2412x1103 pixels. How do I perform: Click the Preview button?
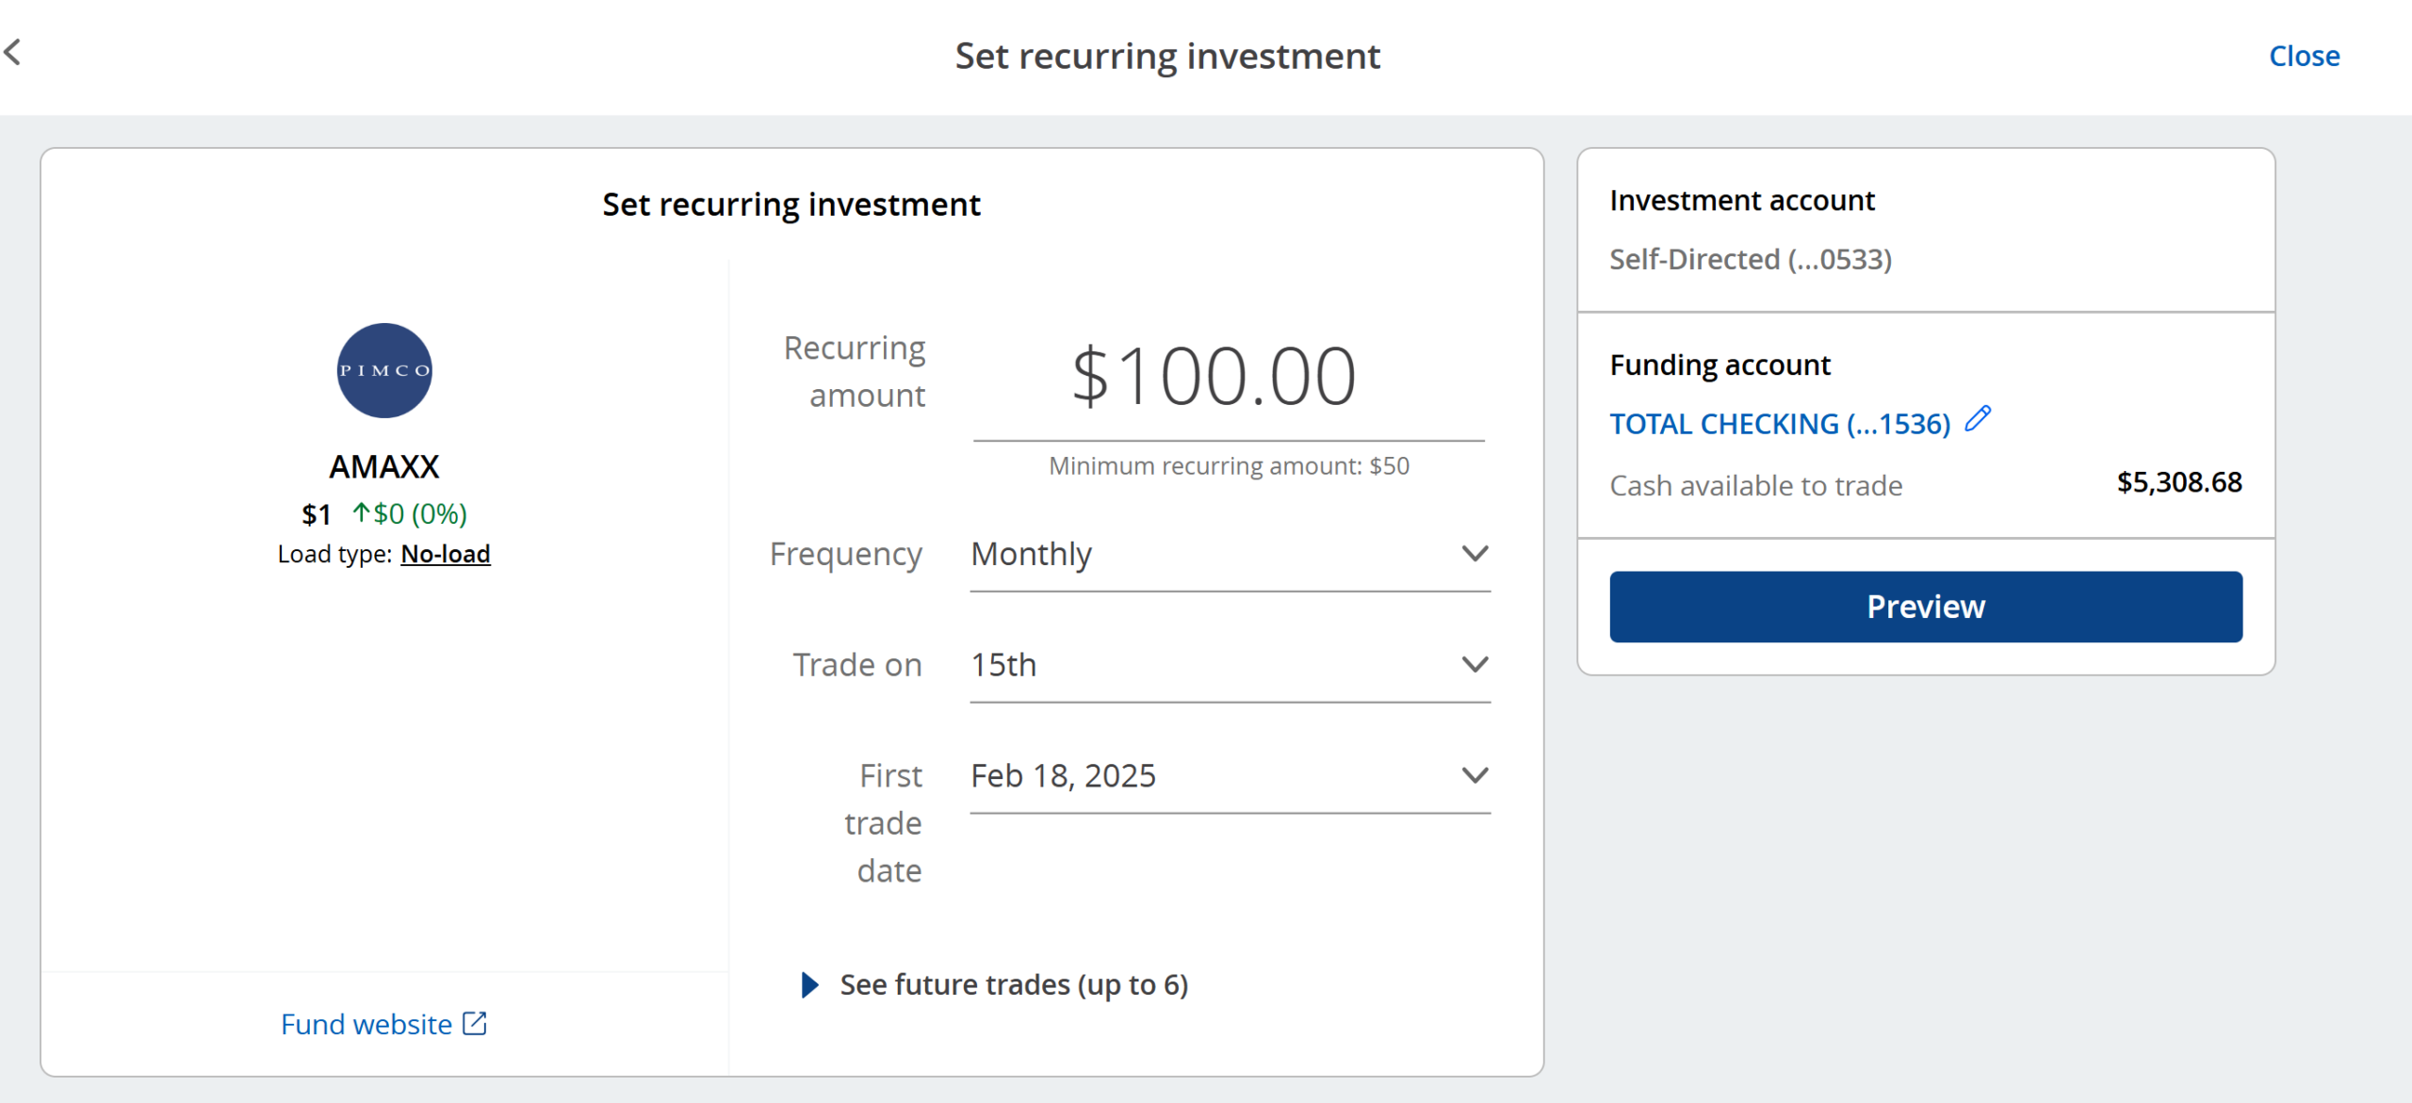(x=1926, y=607)
